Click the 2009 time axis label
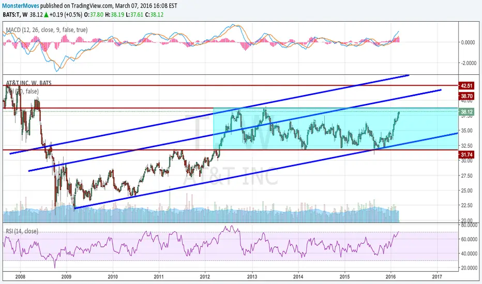The height and width of the screenshot is (284, 482). [66, 277]
